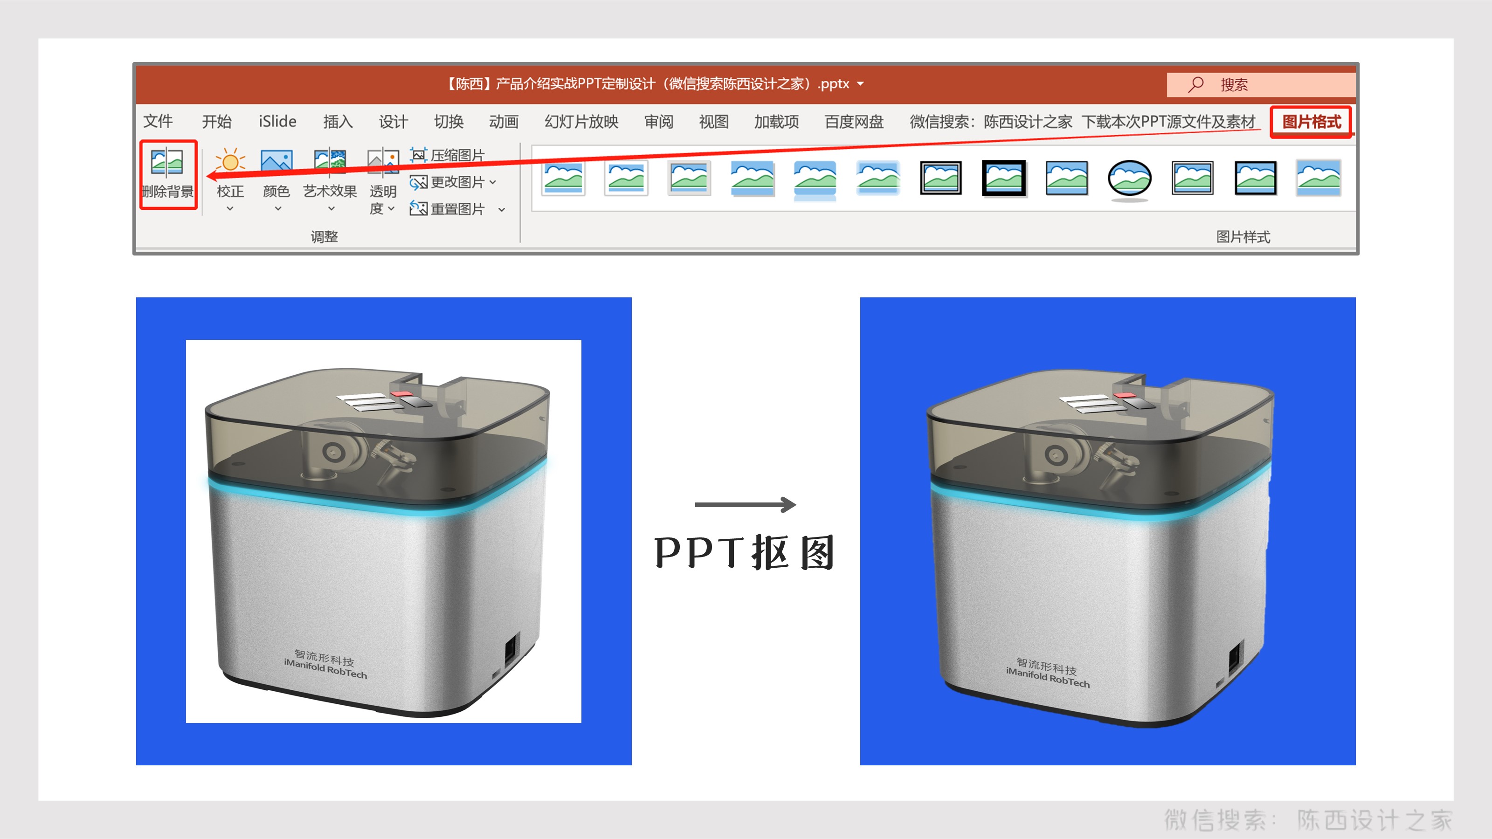
Task: Open the Transparency (透明度) icon
Action: point(383,163)
